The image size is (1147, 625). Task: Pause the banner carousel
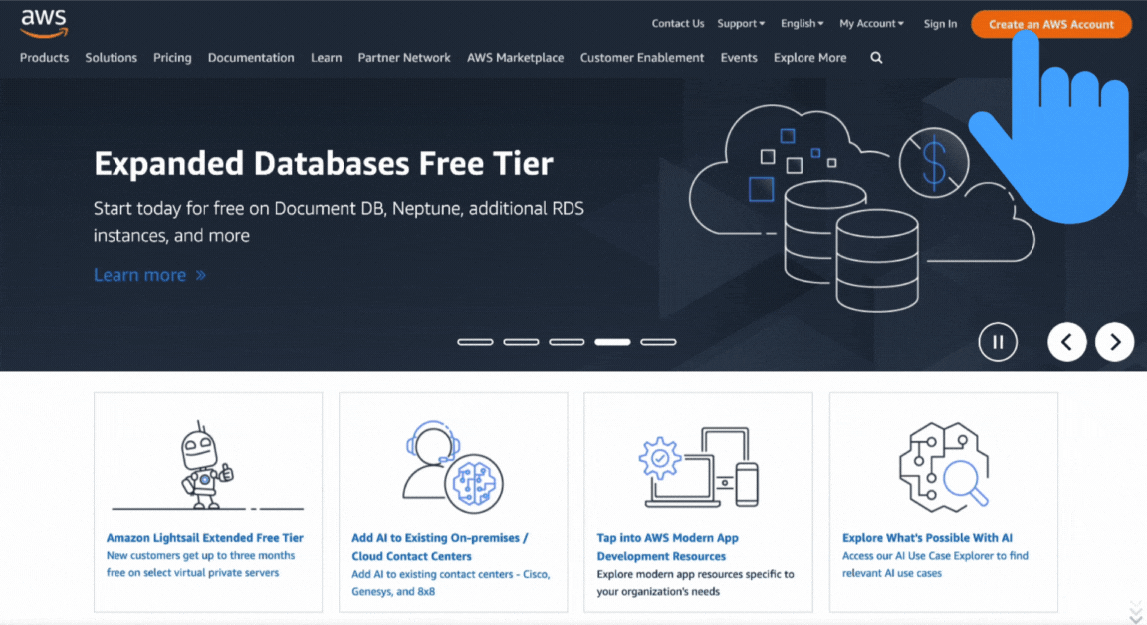[998, 341]
